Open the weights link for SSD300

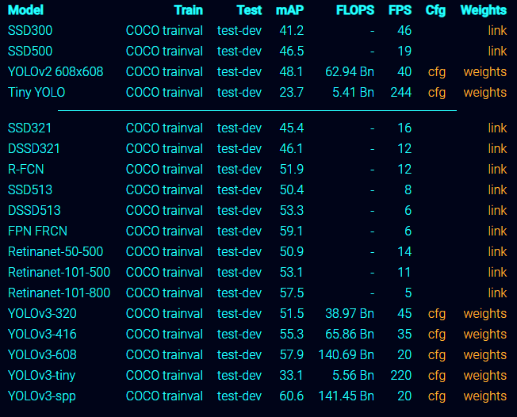(497, 30)
